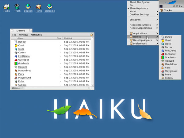Launch BSnow from Demos submenu
184x138 pixels.
(170, 37)
